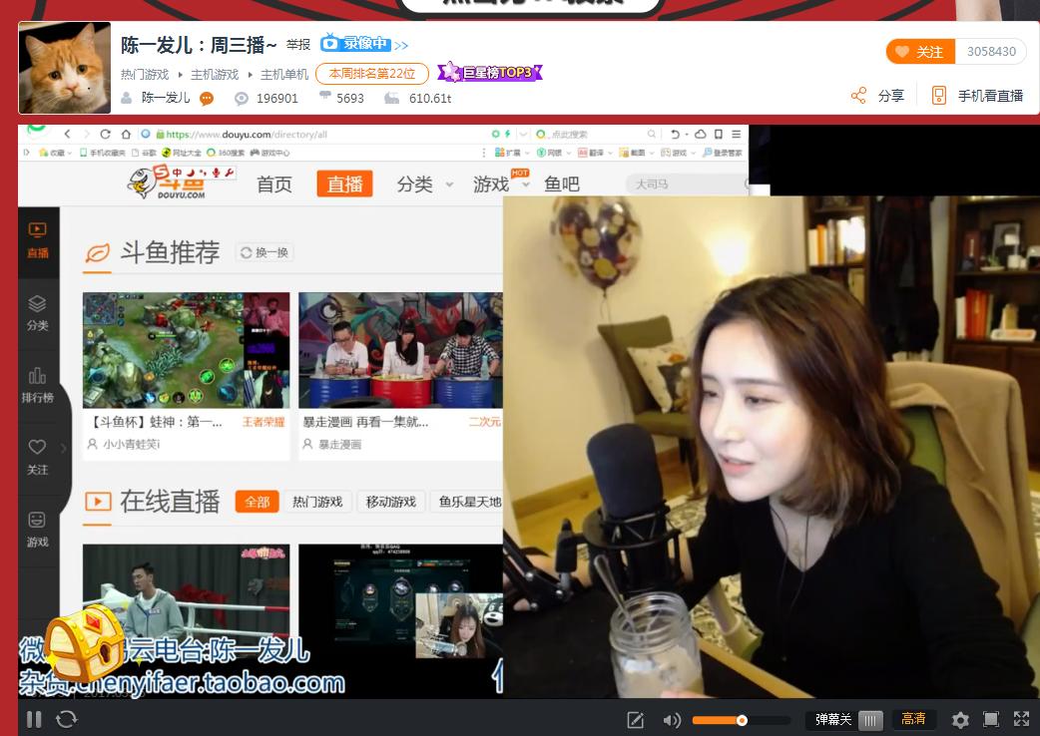Refresh recommendations with 换一换 button
This screenshot has height=736, width=1040.
tap(264, 252)
